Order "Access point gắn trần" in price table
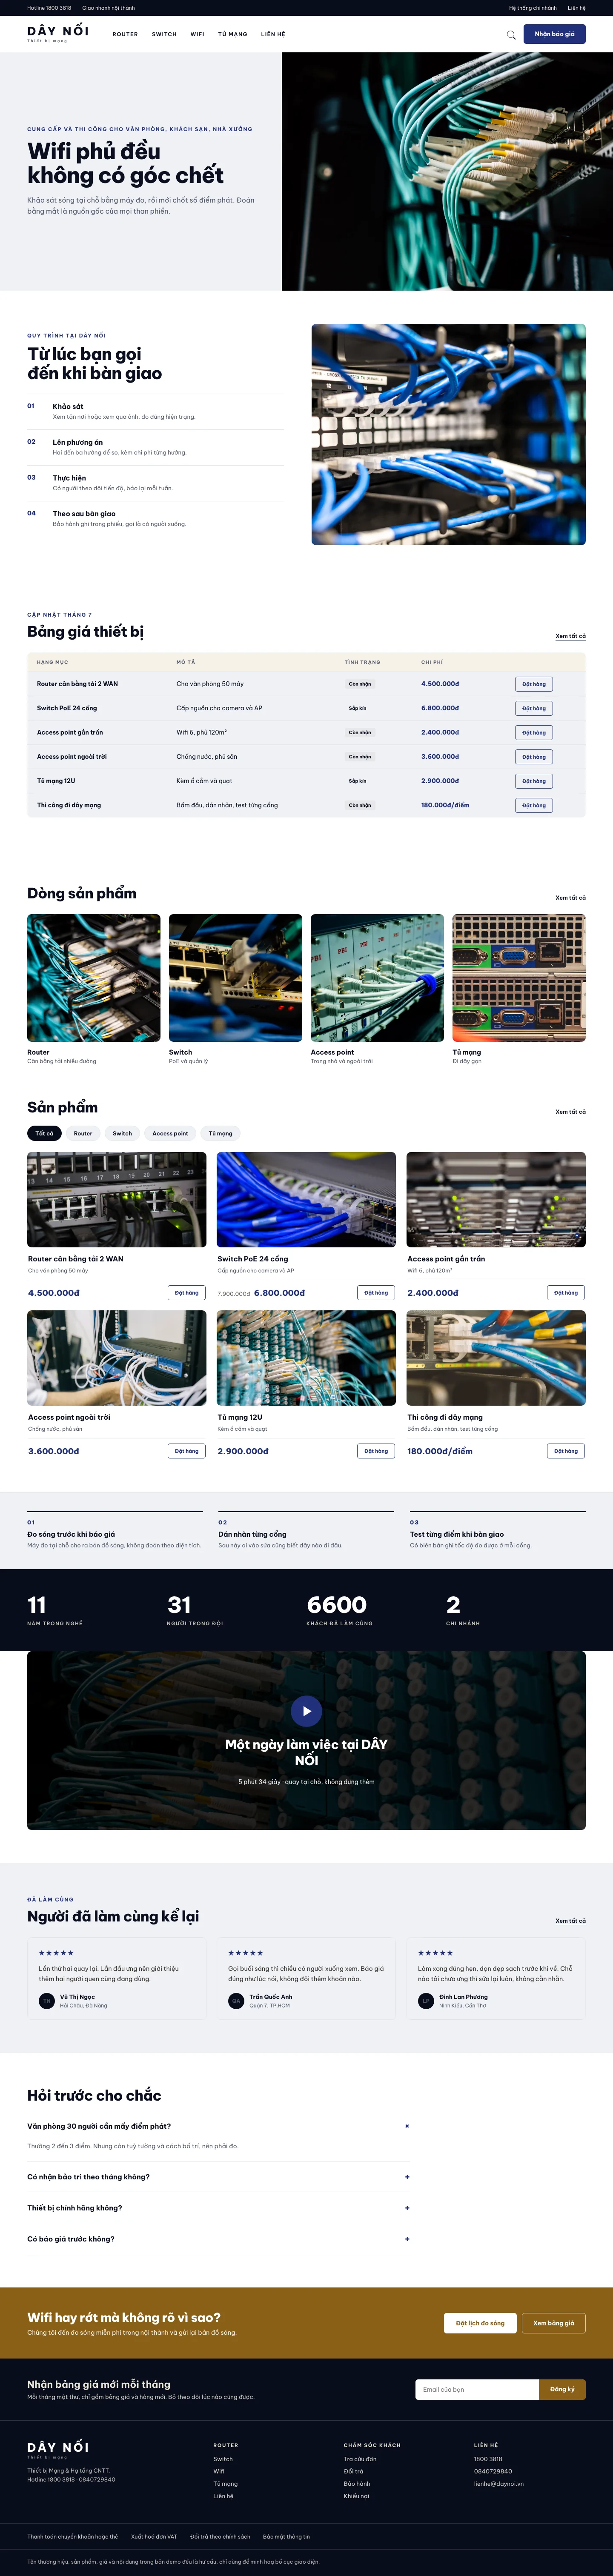Viewport: 613px width, 2576px height. point(534,732)
